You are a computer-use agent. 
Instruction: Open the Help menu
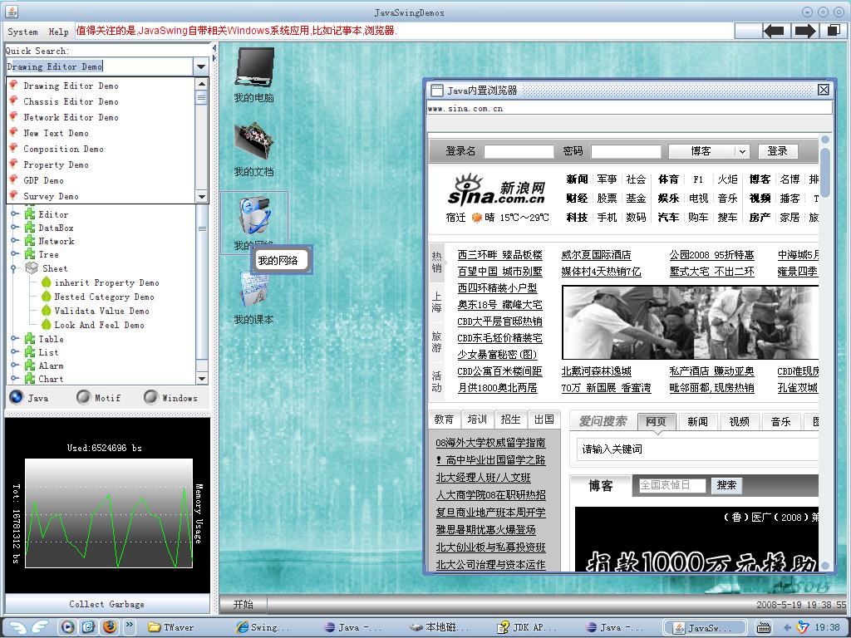[59, 32]
